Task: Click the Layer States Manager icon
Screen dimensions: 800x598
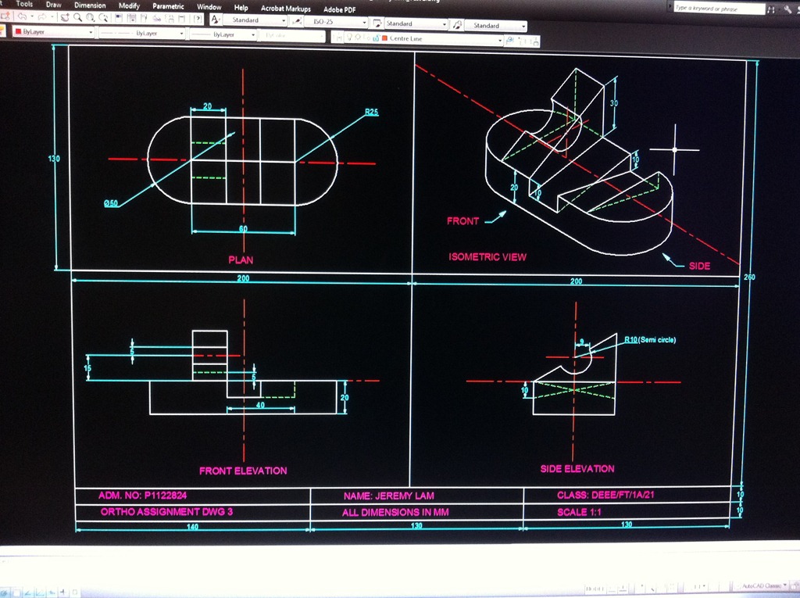Action: coord(536,41)
